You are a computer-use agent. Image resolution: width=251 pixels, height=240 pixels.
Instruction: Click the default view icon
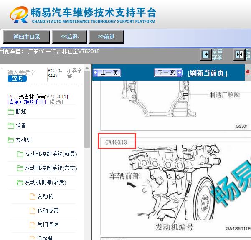pos(239,55)
